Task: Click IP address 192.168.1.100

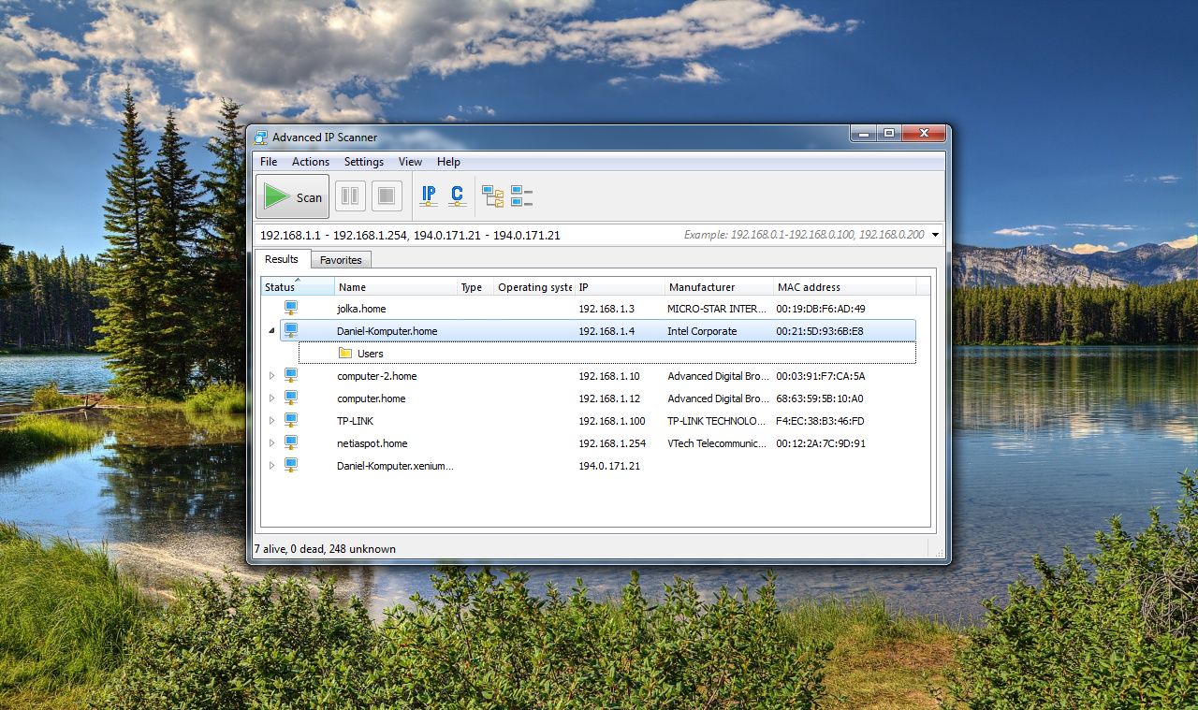Action: tap(612, 421)
